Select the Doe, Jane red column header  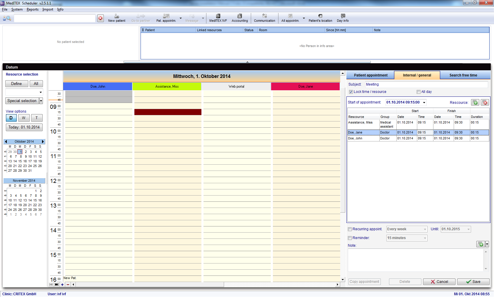click(x=306, y=86)
